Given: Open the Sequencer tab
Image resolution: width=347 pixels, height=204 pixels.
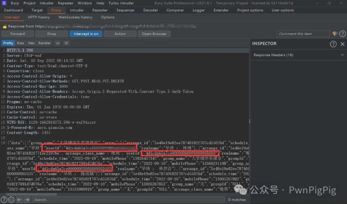Looking at the screenshot, I should click(126, 10).
